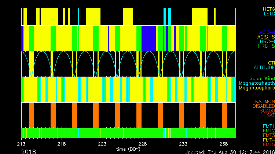Click the RADMON legend label
275x154 pixels.
[264, 101]
